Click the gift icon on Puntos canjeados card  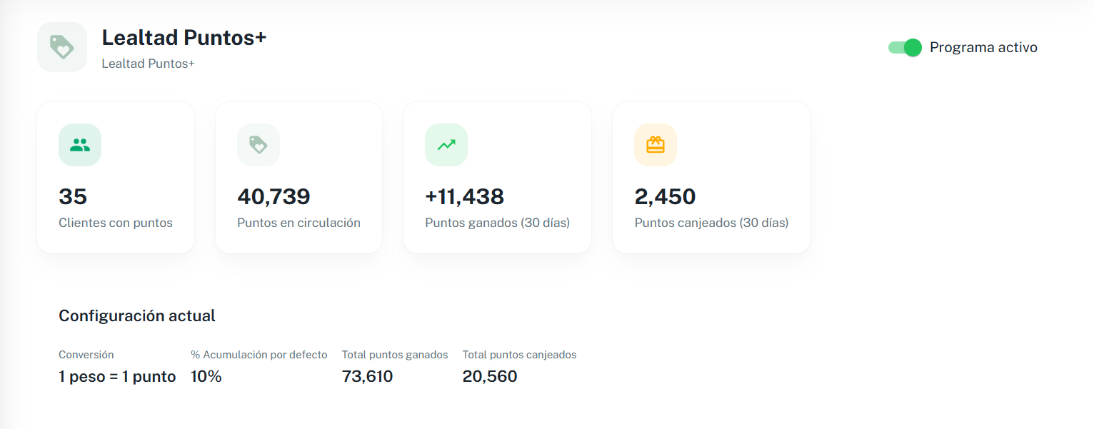click(x=655, y=144)
